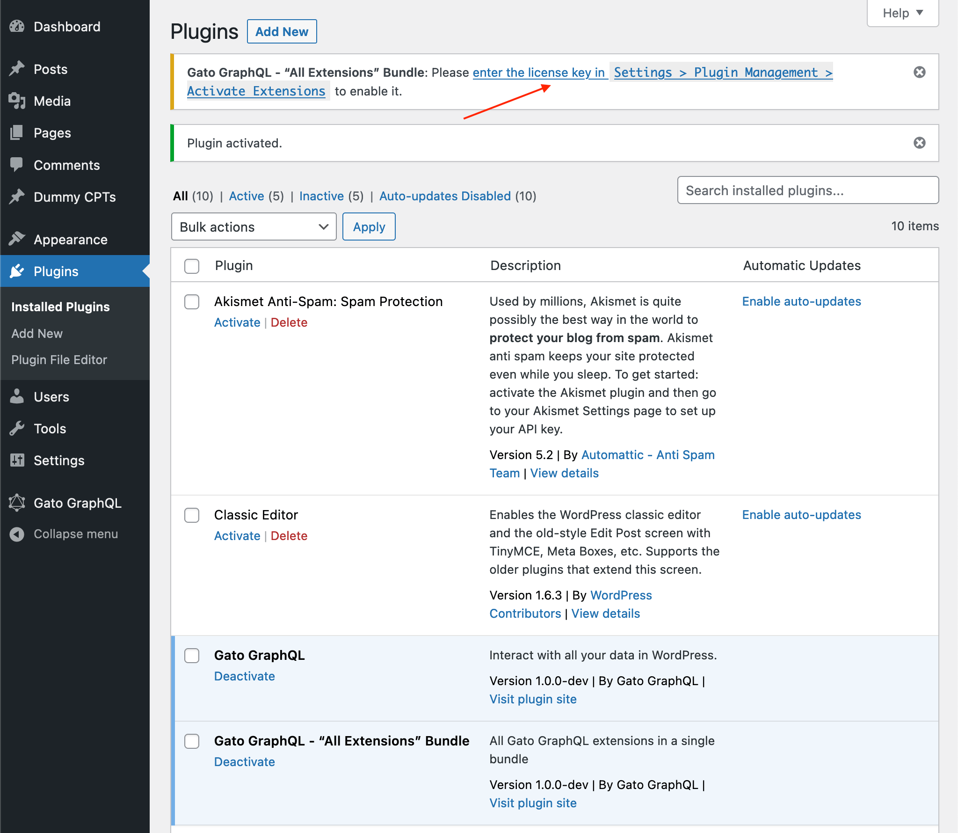Click the Auto-updates Disabled filter tab
958x833 pixels.
point(446,196)
